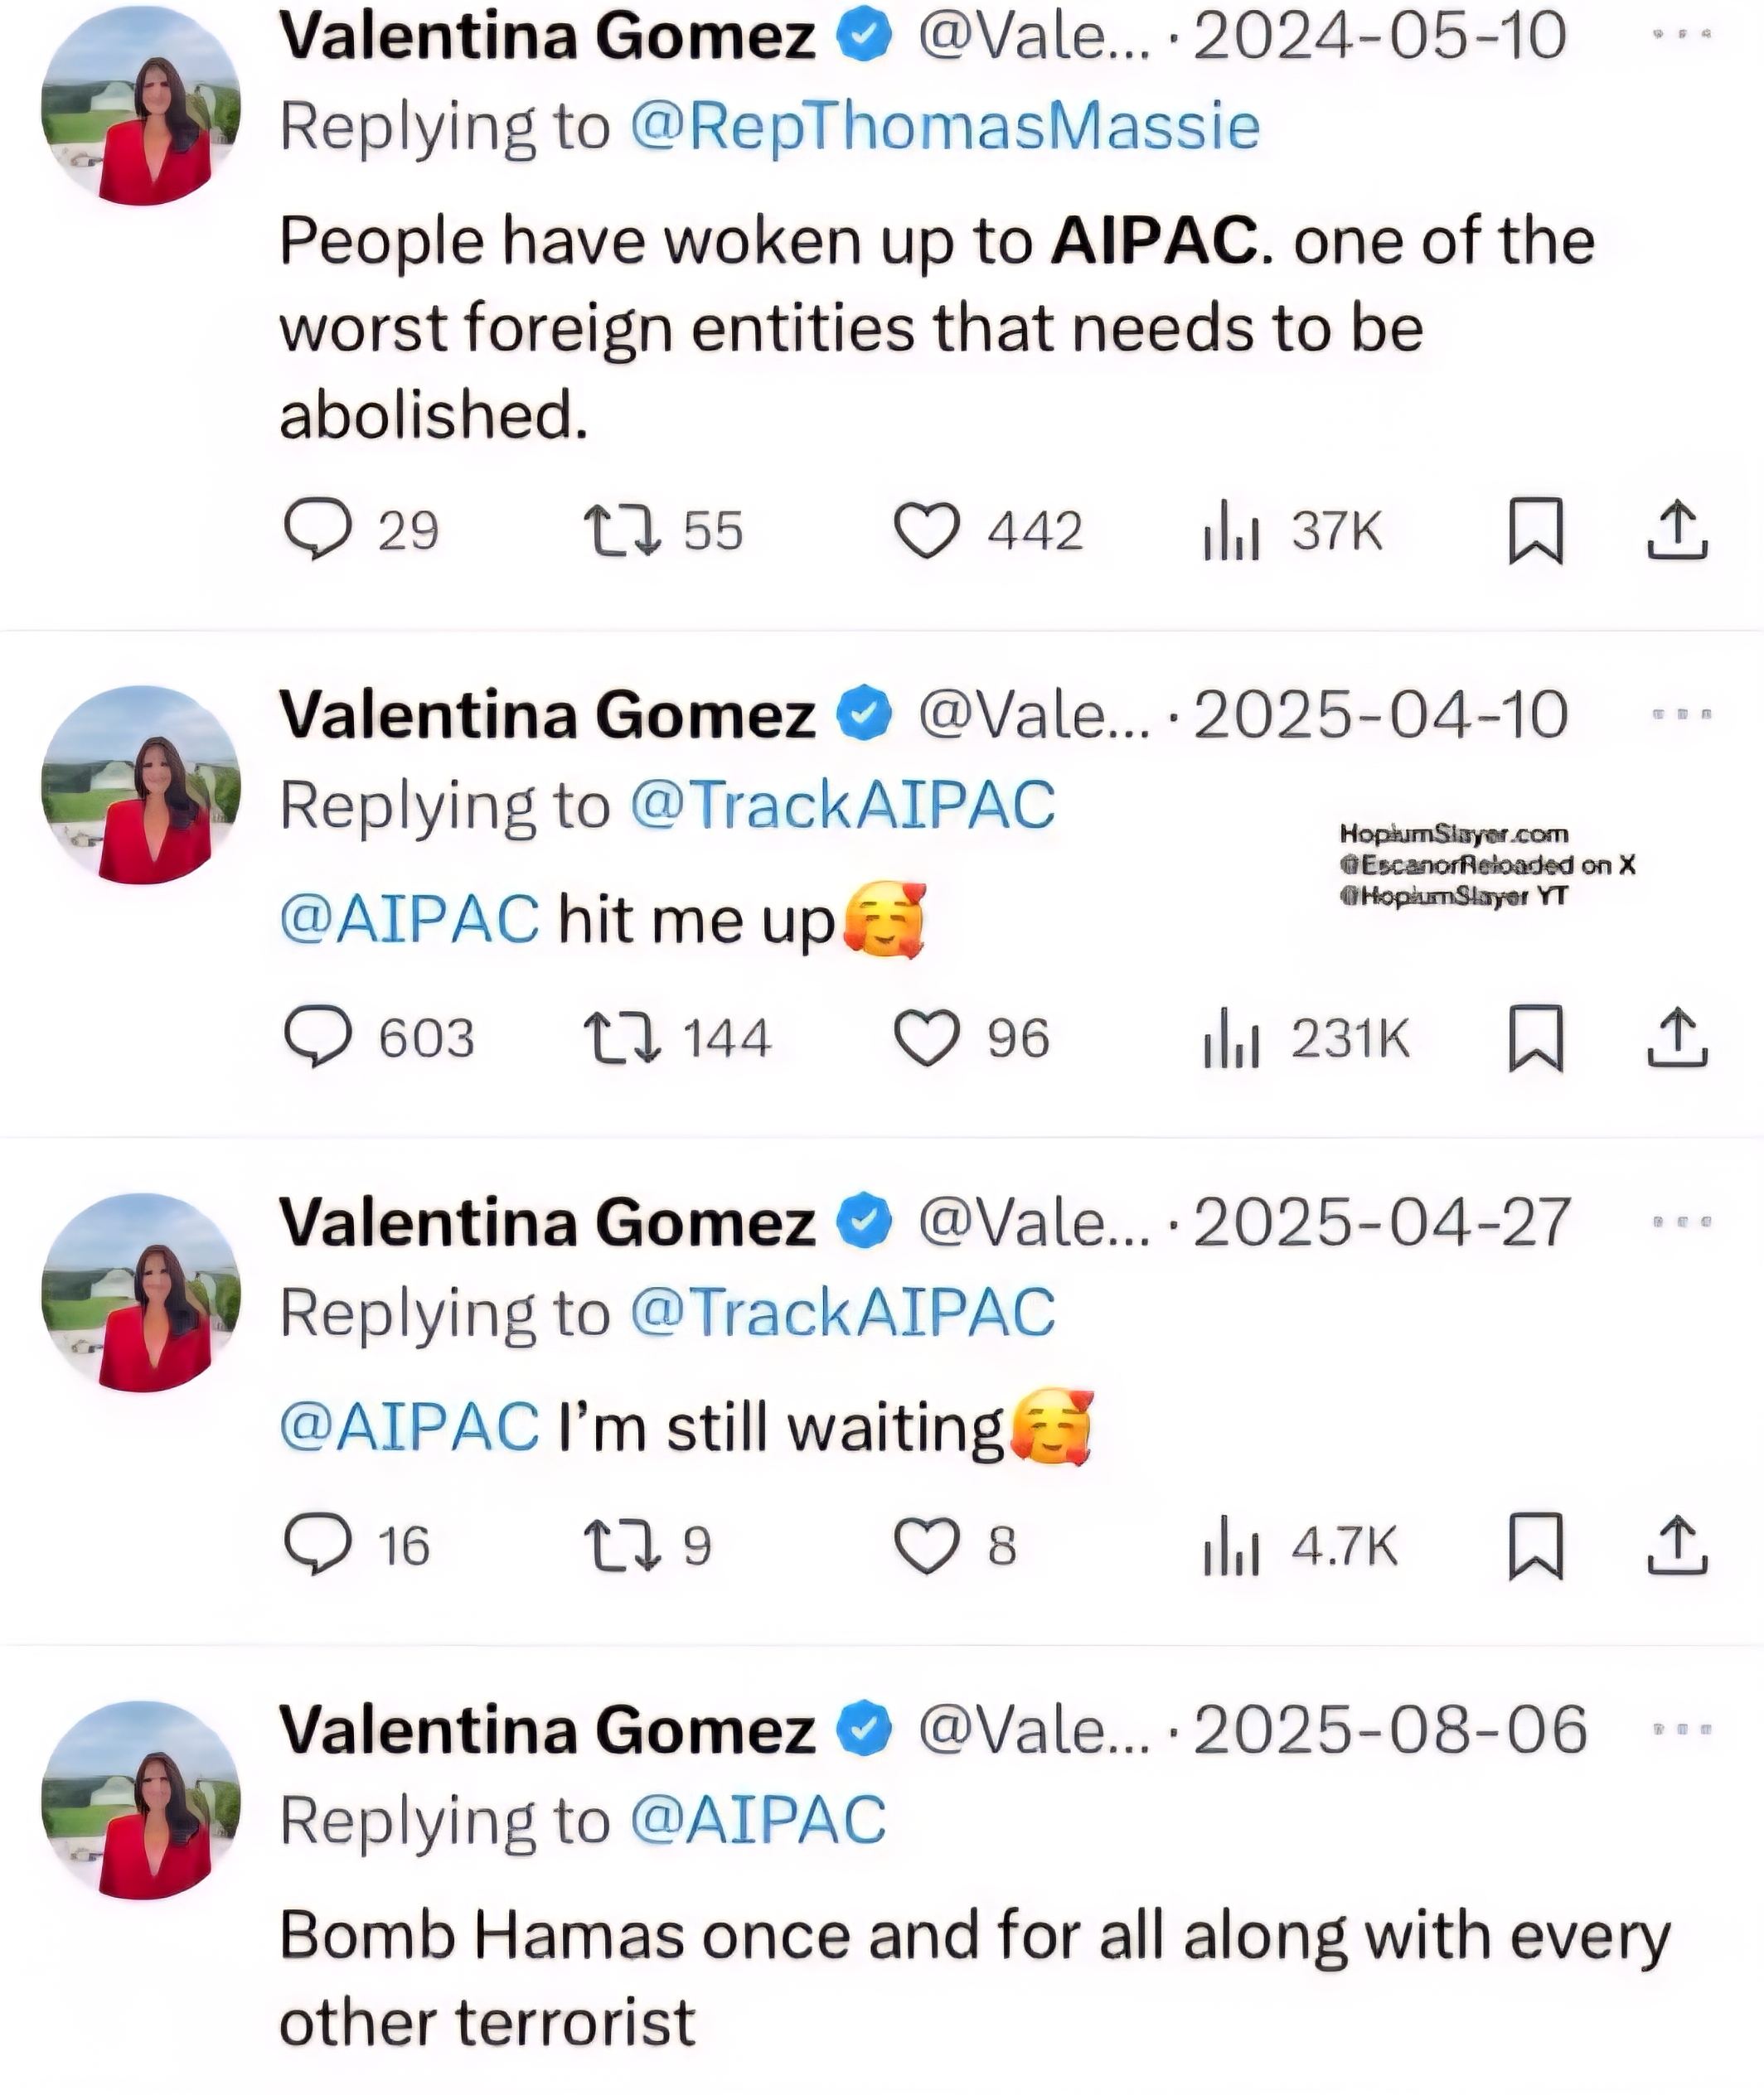
Task: Bookmark the 2025-04-10 tweet
Action: 1535,1038
